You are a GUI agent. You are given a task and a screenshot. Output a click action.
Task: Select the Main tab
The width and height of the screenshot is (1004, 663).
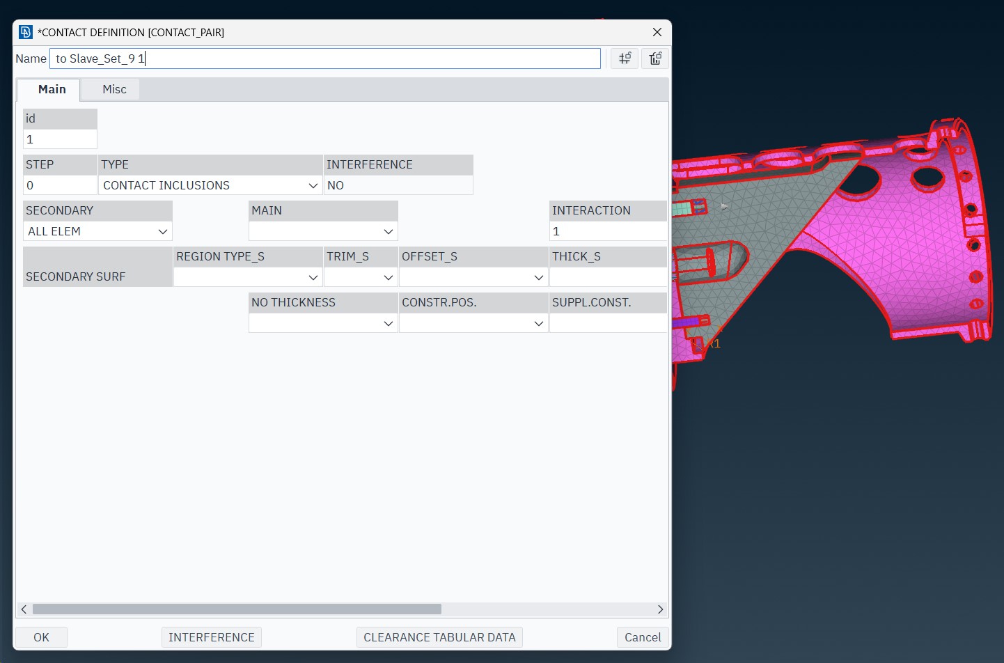(52, 89)
